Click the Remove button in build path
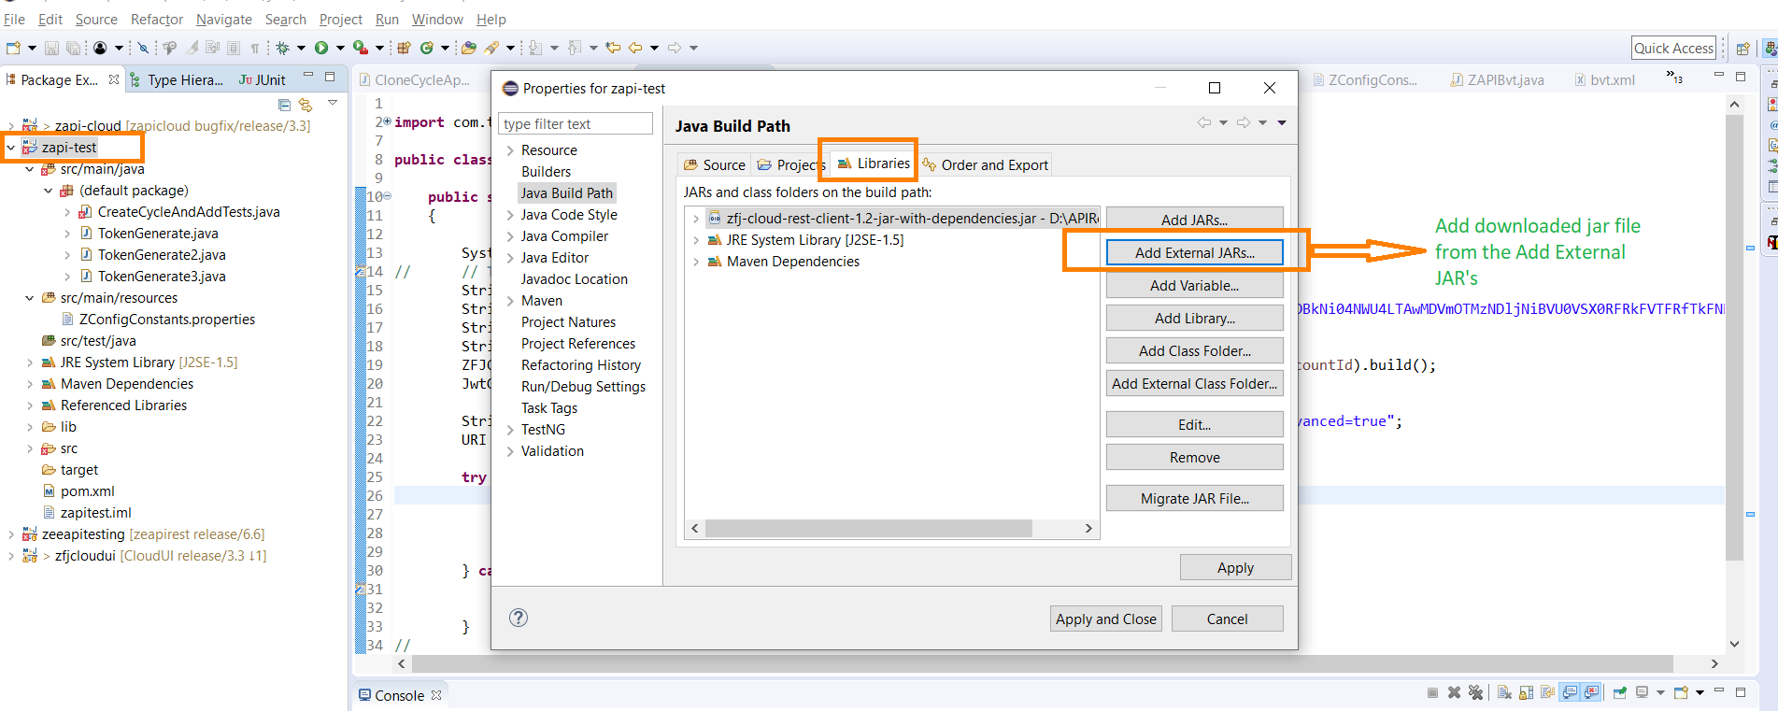This screenshot has height=711, width=1778. point(1194,457)
